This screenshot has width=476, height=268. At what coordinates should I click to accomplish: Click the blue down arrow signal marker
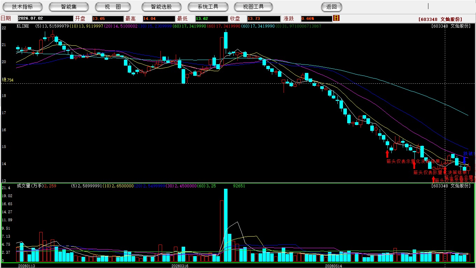(x=464, y=160)
